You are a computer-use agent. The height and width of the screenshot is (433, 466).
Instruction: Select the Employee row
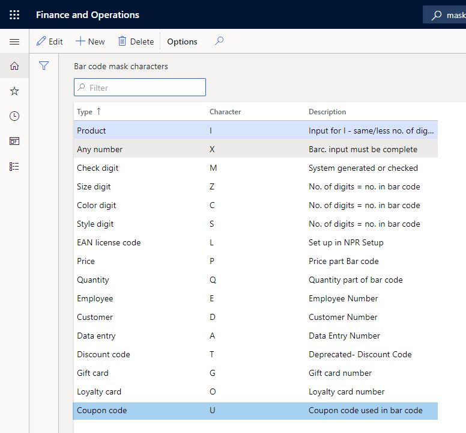[256, 298]
